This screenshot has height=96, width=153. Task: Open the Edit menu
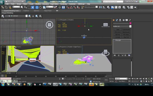[x=7, y=4]
